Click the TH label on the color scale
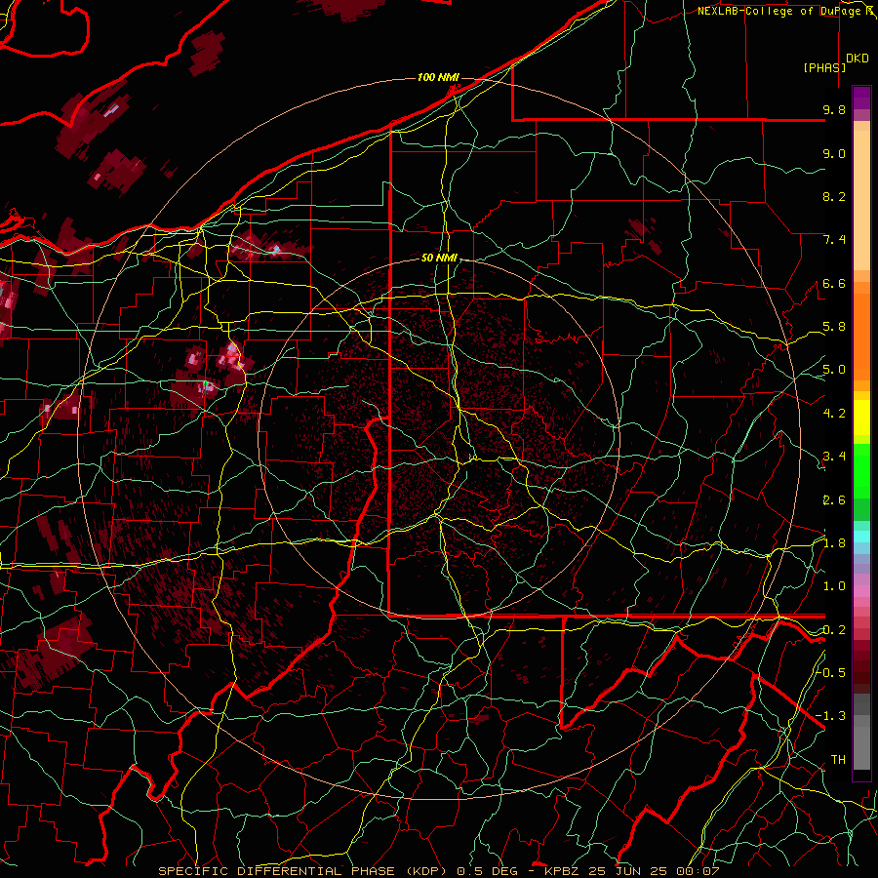878x878 pixels. 838,760
